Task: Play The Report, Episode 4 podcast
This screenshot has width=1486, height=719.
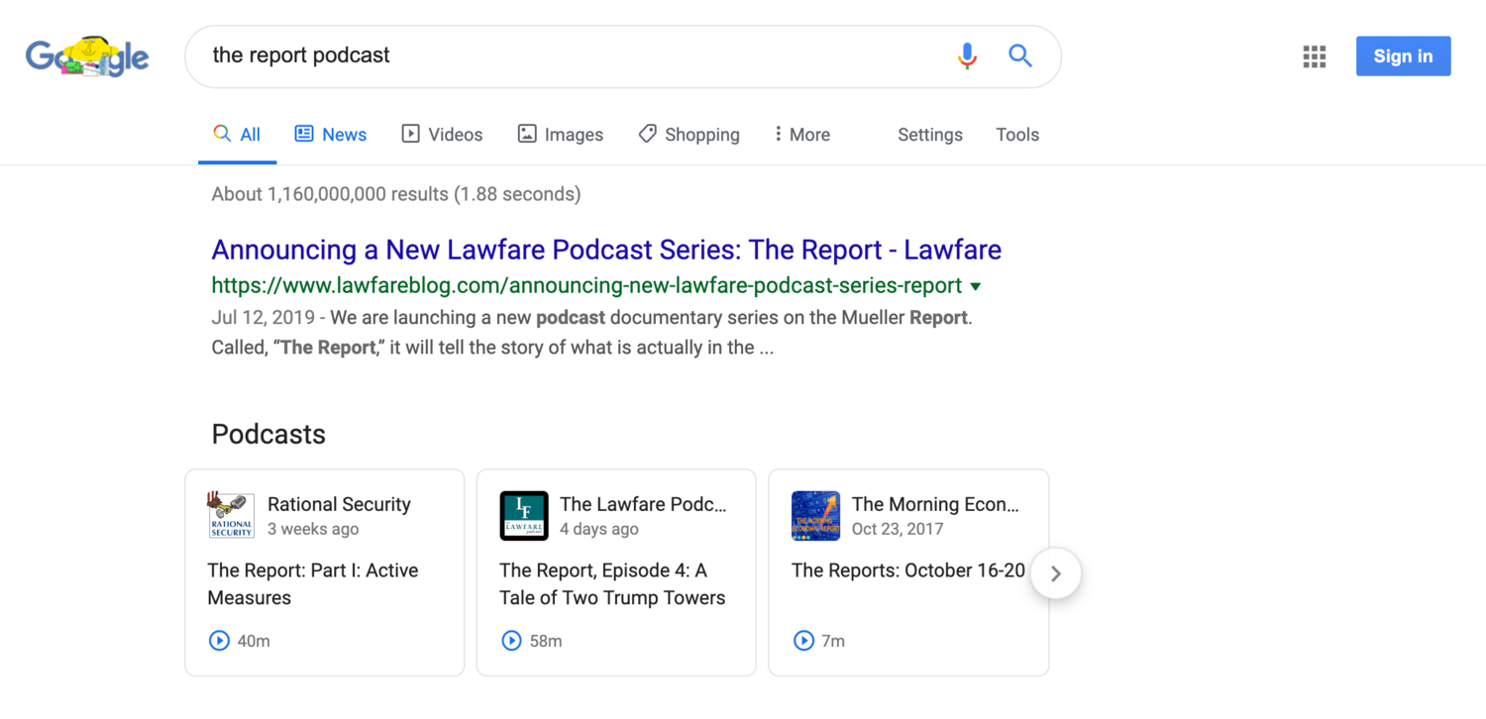Action: coord(511,641)
